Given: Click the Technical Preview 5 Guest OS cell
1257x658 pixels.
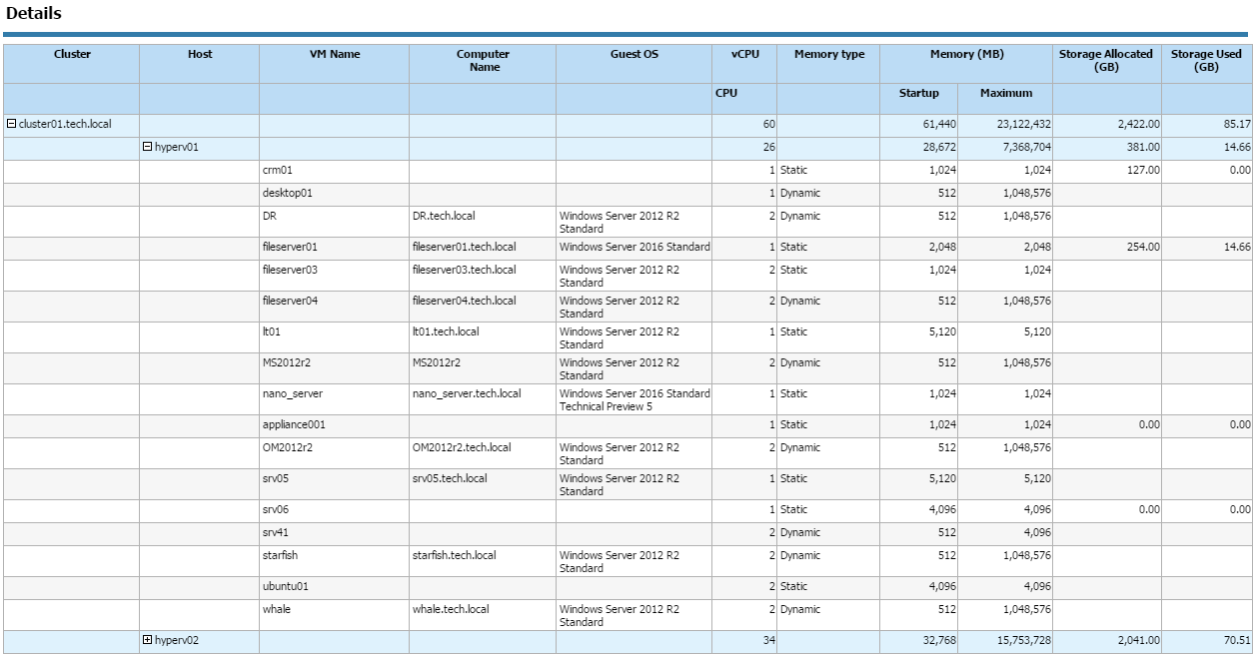Looking at the screenshot, I should 634,399.
